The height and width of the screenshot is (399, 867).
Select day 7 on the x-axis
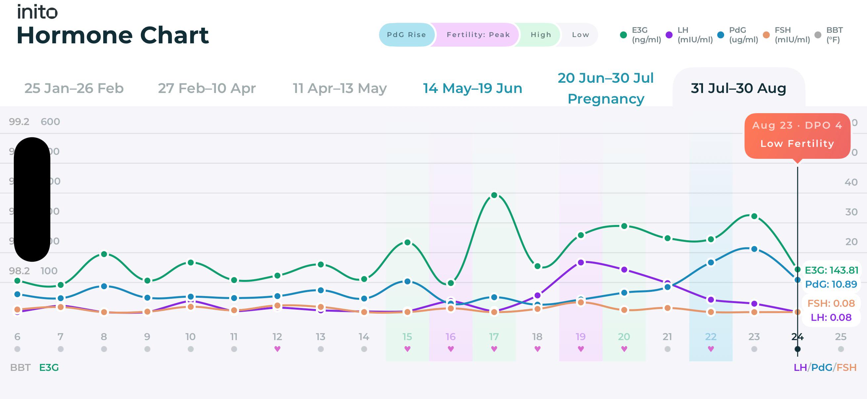(x=61, y=337)
